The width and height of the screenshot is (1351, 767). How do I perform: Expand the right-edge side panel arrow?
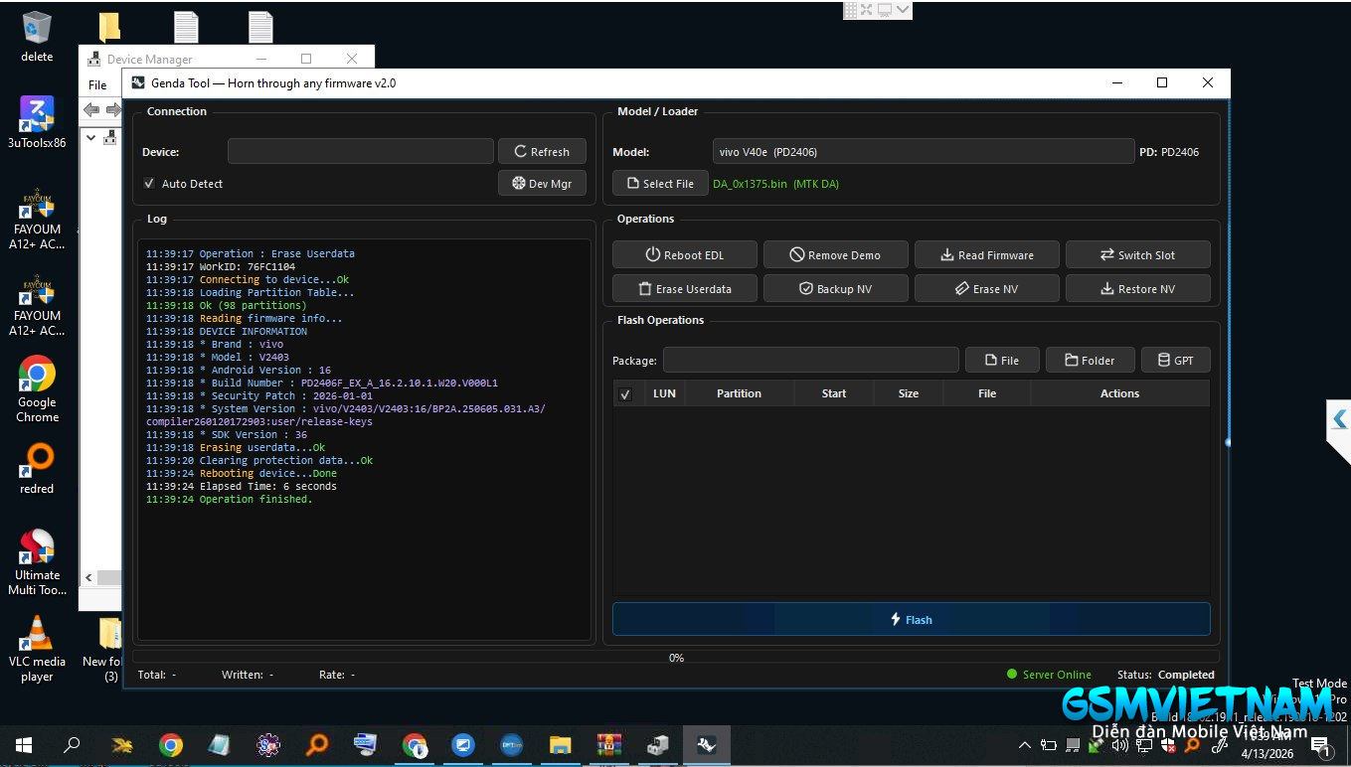pyautogui.click(x=1339, y=419)
